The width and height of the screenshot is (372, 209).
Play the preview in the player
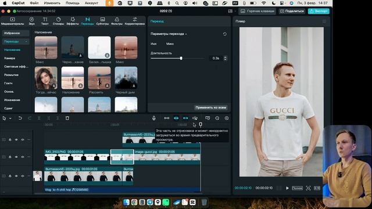pos(287,188)
